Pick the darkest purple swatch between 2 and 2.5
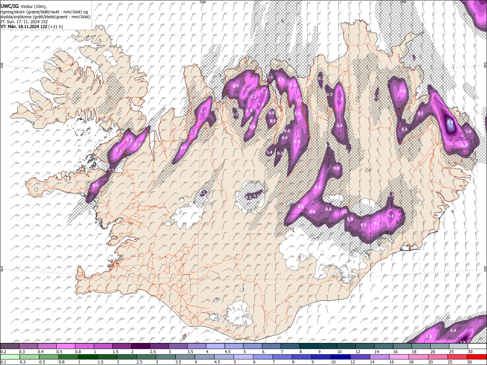The height and width of the screenshot is (365, 487). [x=140, y=346]
